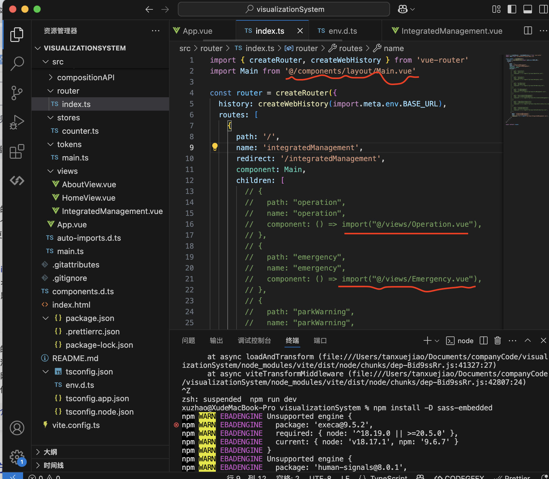Screen dimensions: 549x479
Task: Open vite.config.ts in the explorer
Action: 76,425
